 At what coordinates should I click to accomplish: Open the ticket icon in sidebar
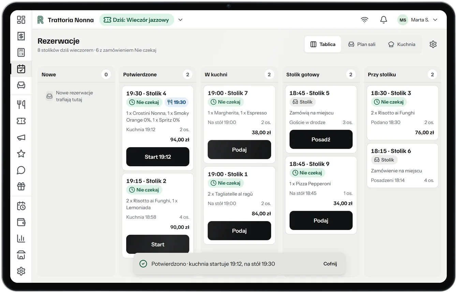pos(21,121)
